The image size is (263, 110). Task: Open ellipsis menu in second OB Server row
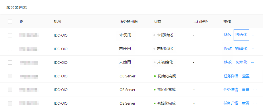tap(255, 90)
